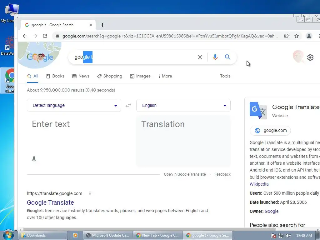Click the Chrome address bar URL

pyautogui.click(x=170, y=36)
